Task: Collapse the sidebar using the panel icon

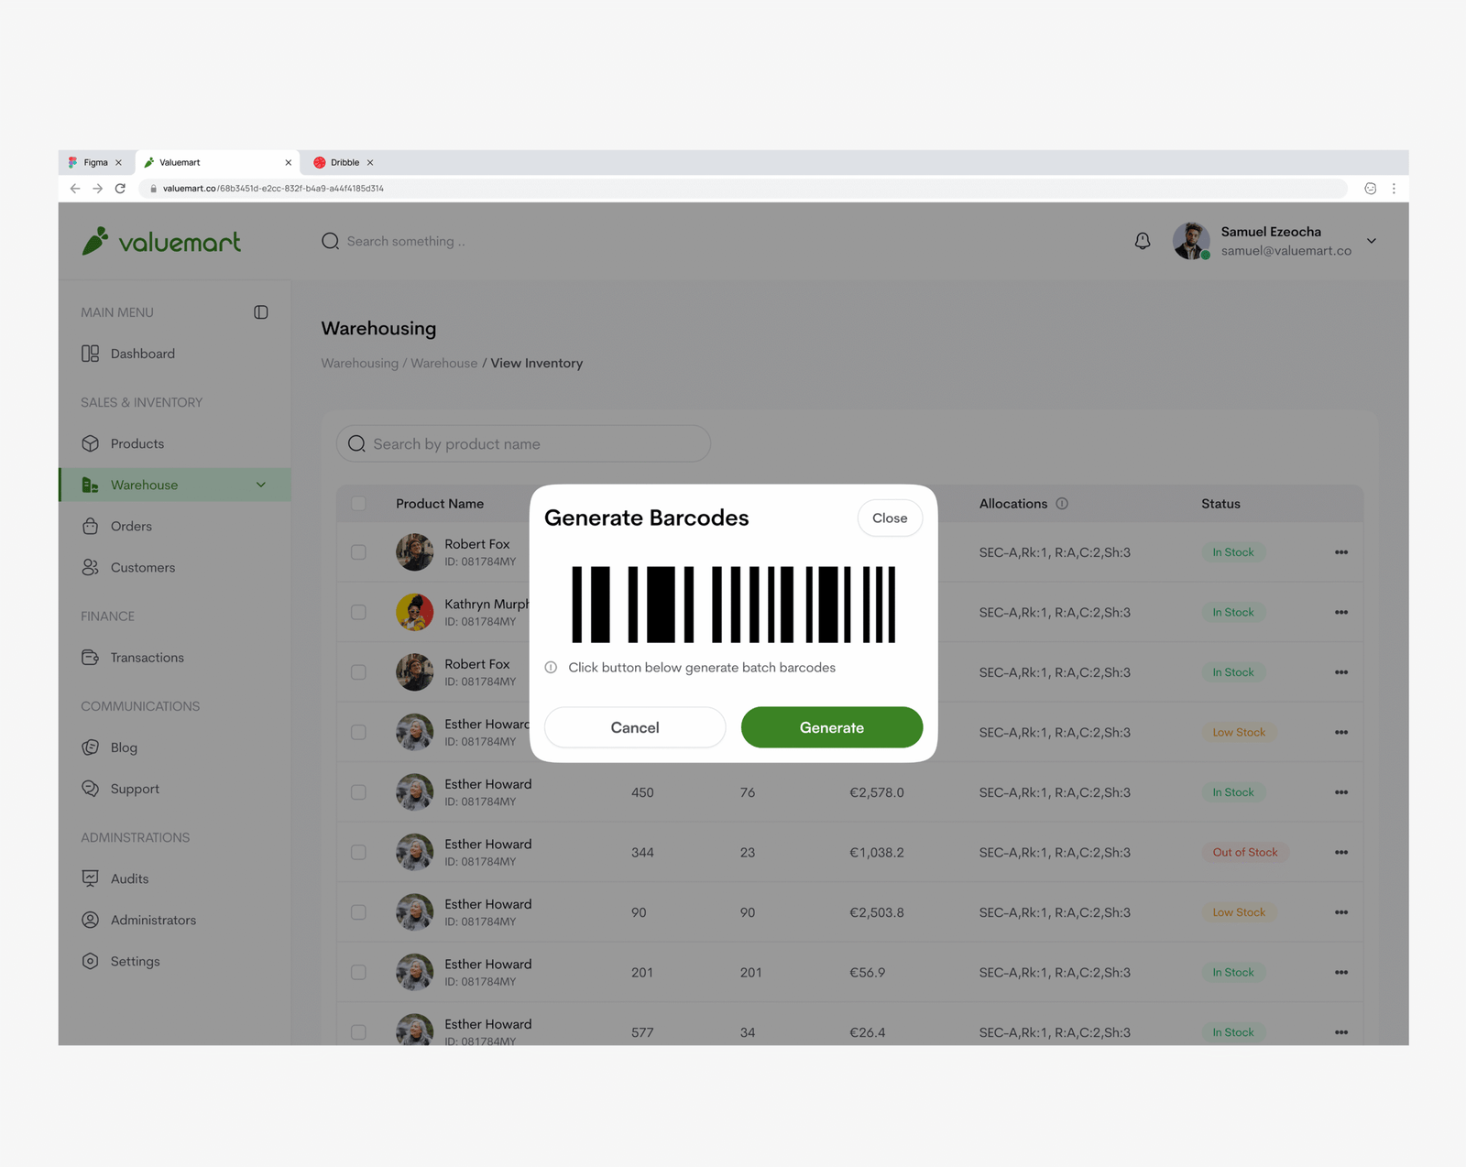Action: pos(261,312)
